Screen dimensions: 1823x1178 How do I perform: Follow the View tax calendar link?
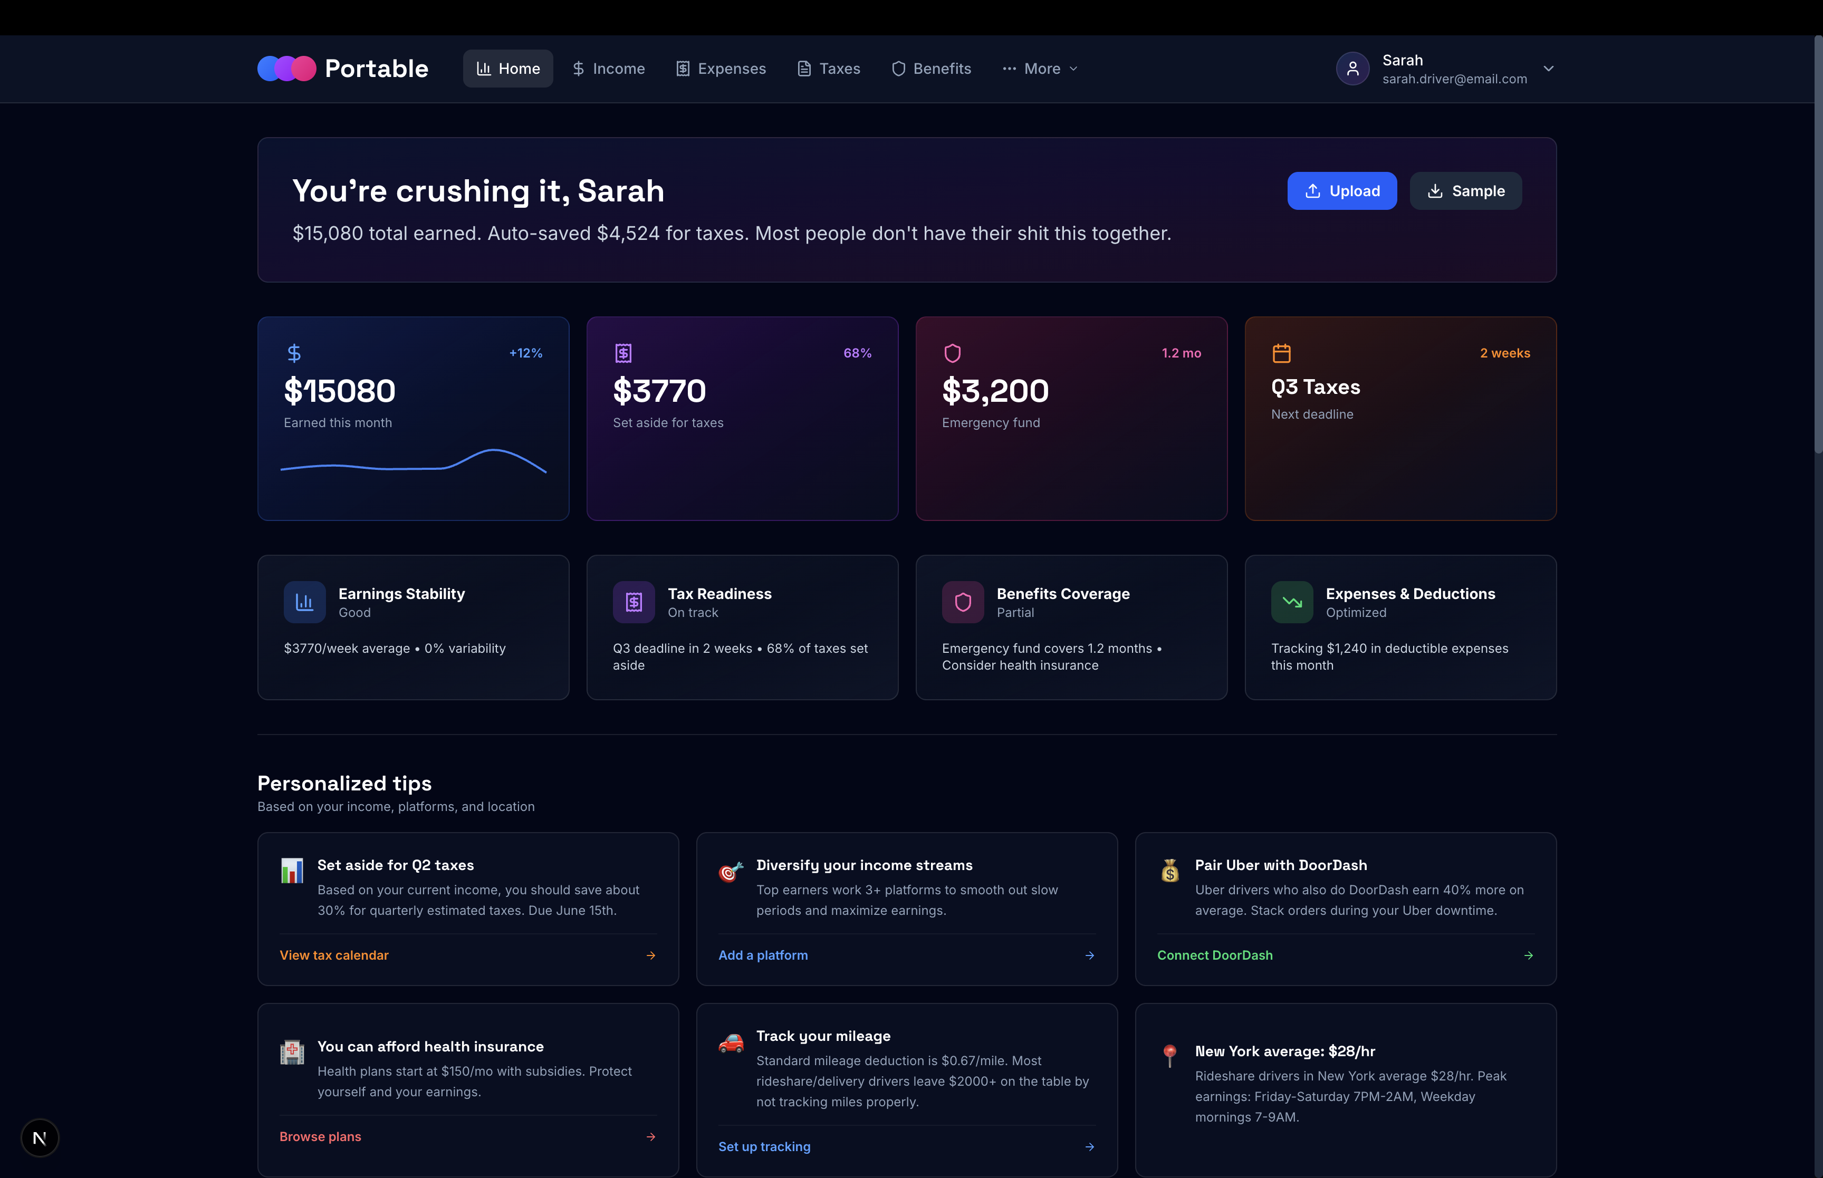coord(334,955)
